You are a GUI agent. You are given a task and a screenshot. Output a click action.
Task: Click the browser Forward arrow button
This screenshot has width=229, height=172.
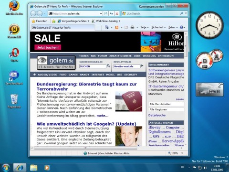pos(40,13)
